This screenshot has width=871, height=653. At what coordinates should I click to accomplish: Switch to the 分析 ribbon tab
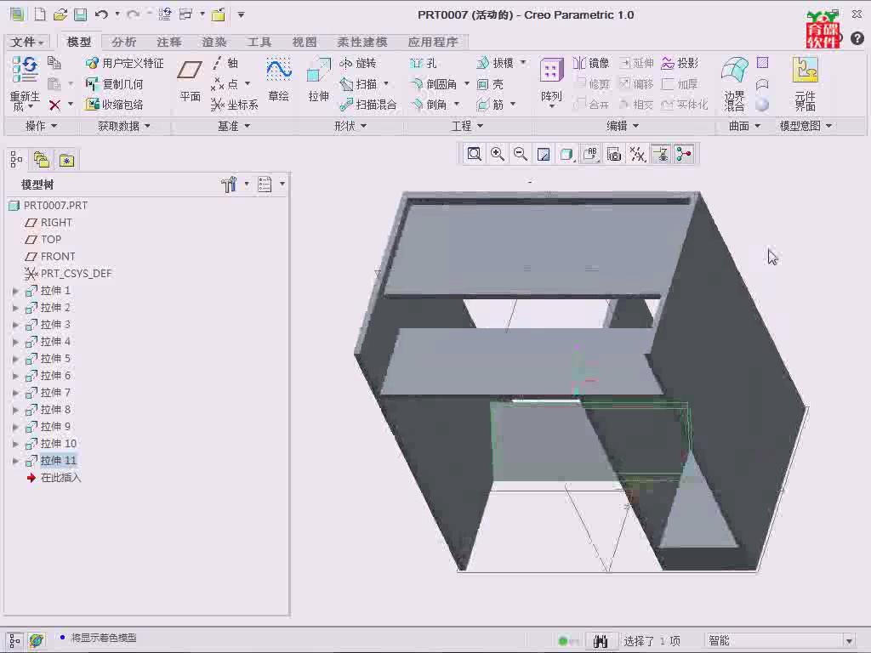coord(124,43)
